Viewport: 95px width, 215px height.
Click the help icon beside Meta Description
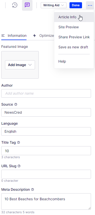point(32,189)
